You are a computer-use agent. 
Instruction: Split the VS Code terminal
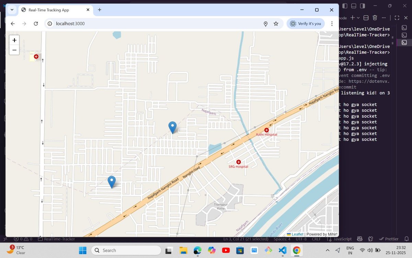point(366,18)
